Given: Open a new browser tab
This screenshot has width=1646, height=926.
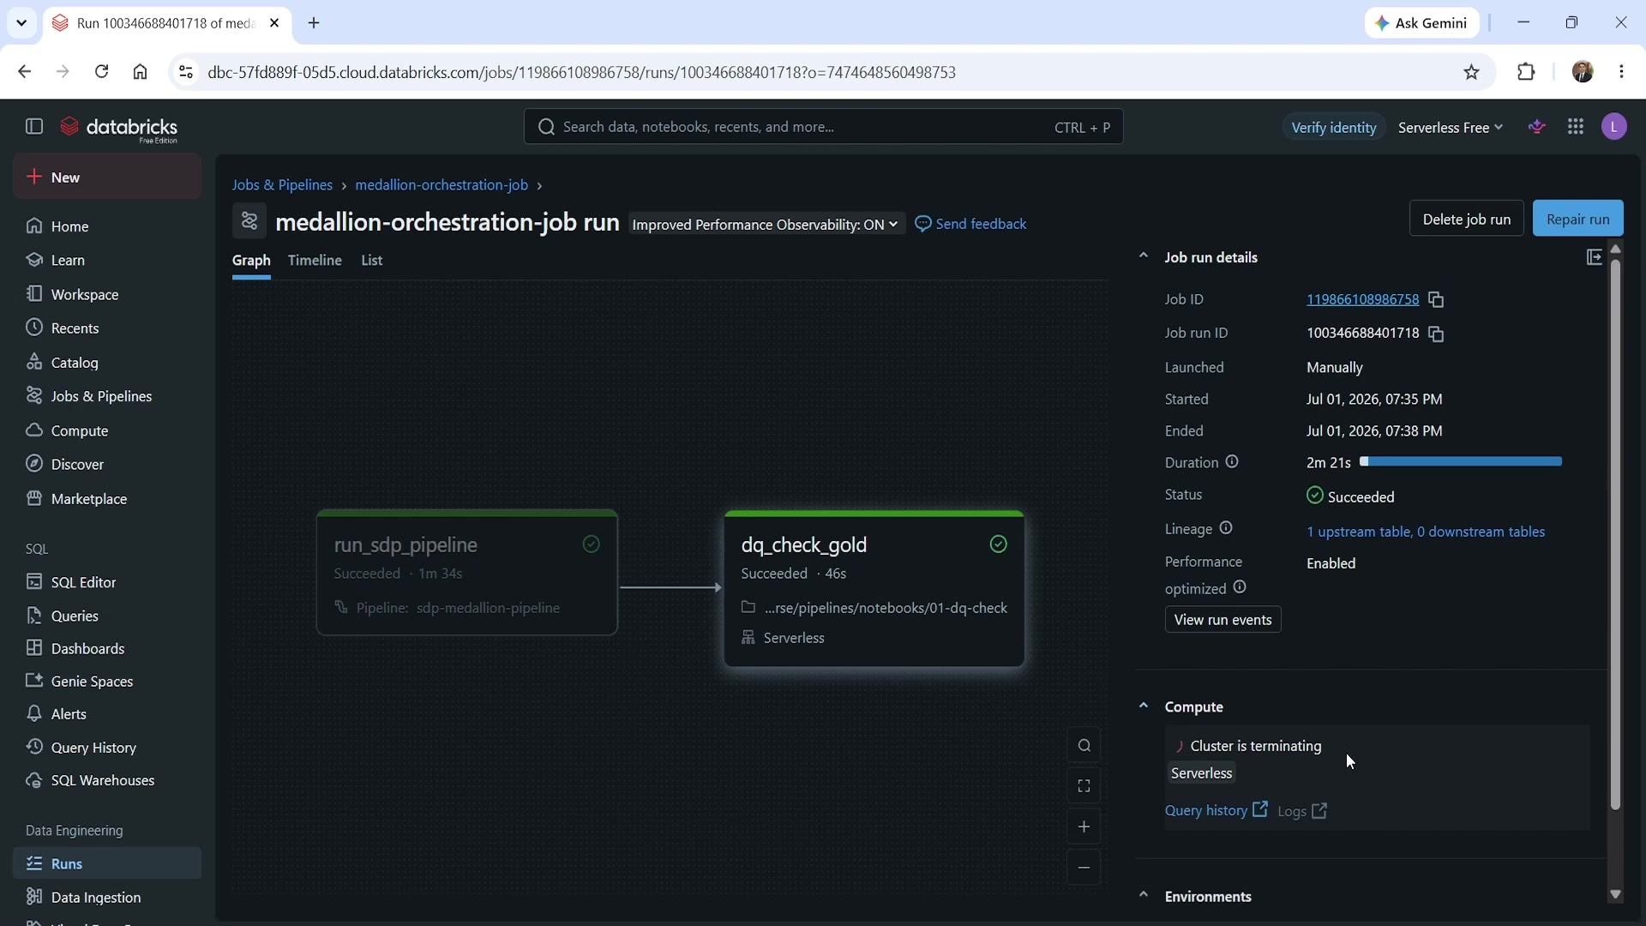Looking at the screenshot, I should click(x=314, y=23).
